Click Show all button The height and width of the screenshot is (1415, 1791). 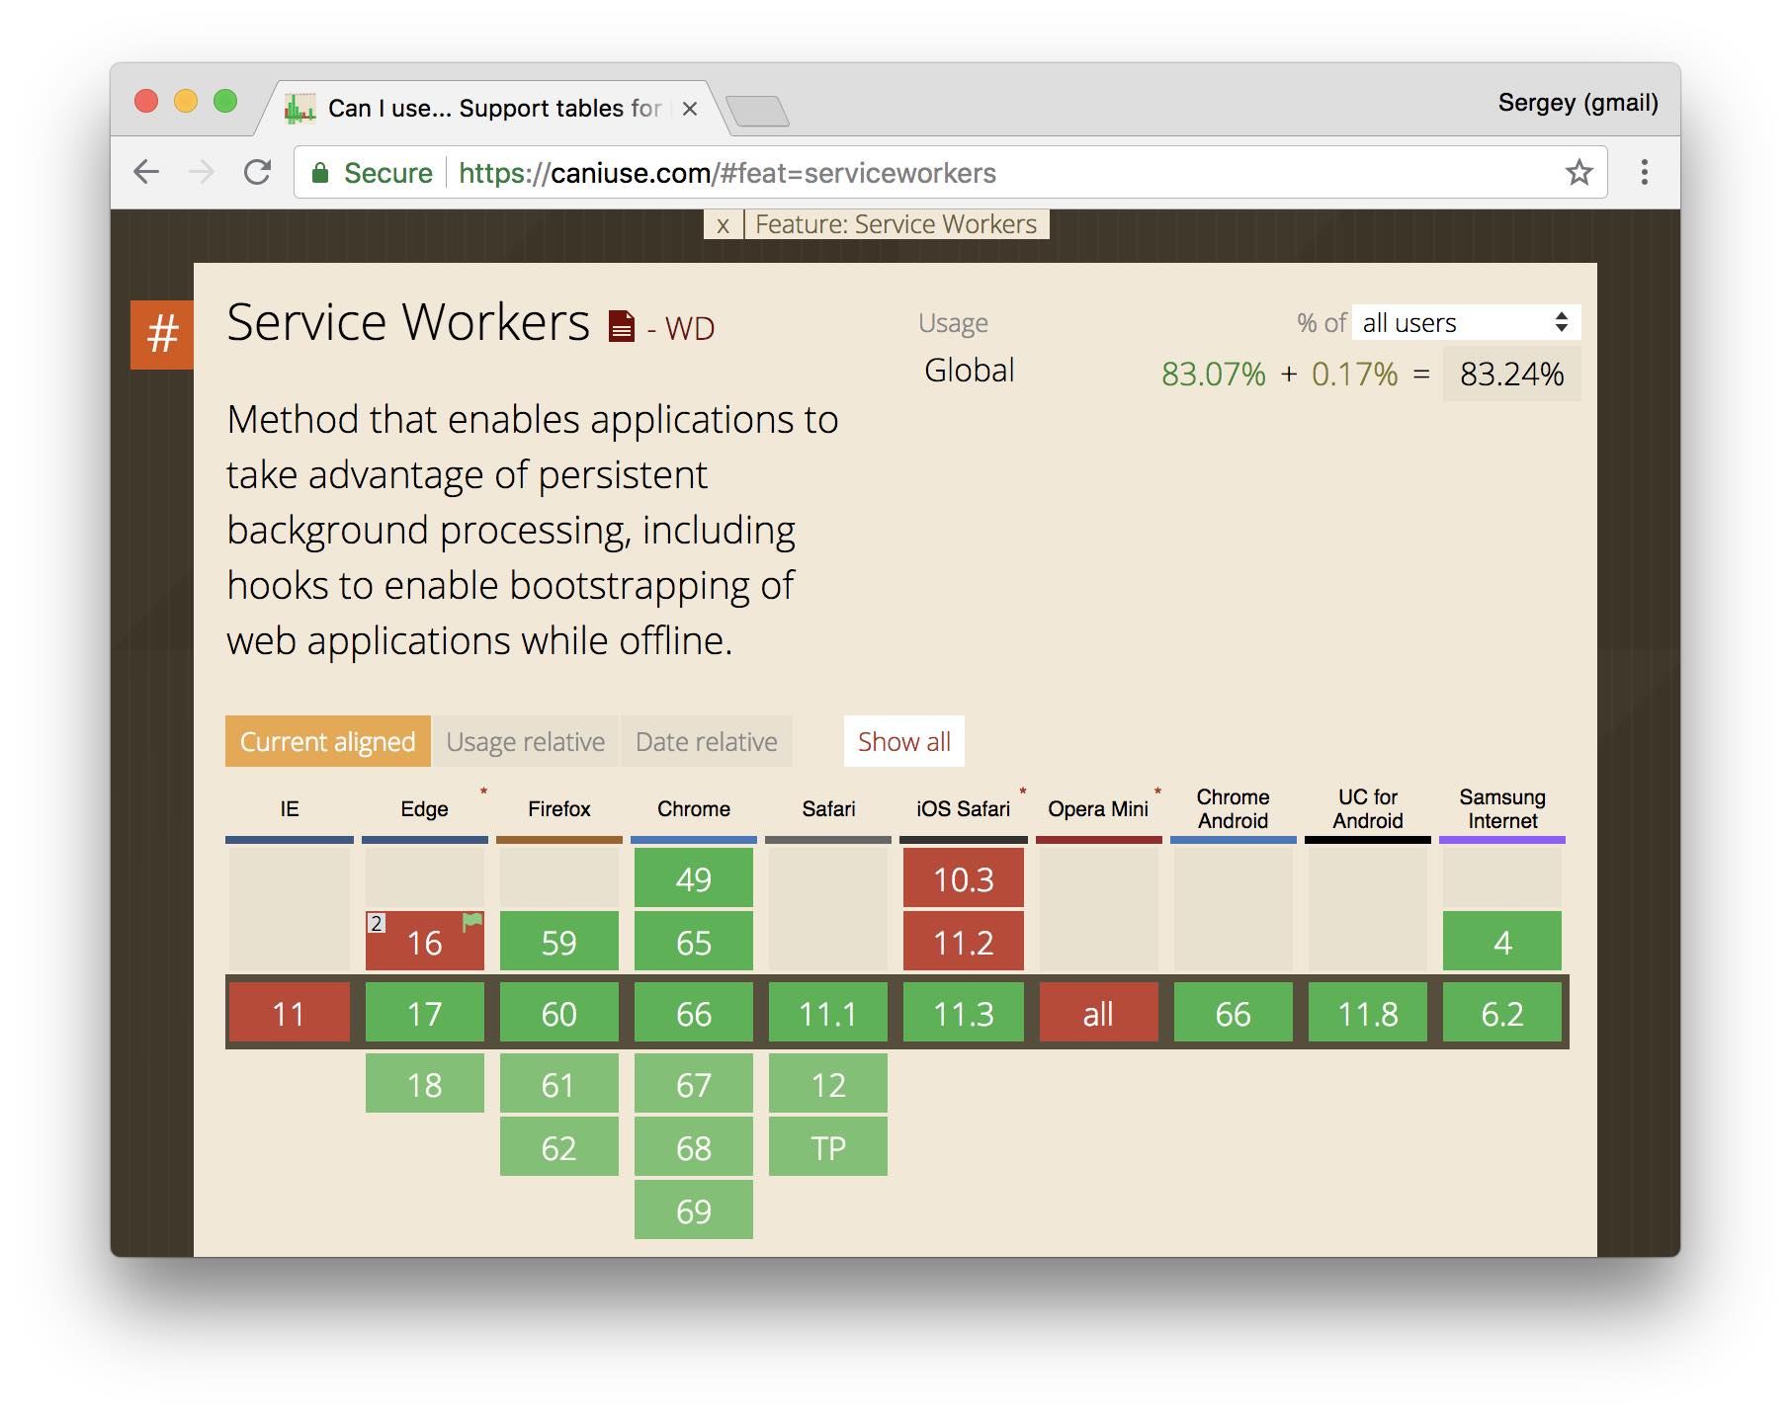[903, 741]
